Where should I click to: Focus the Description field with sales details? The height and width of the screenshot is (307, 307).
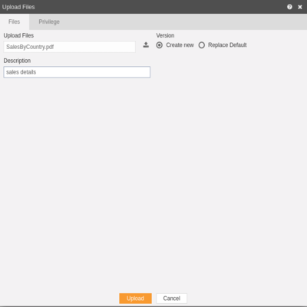coord(77,72)
